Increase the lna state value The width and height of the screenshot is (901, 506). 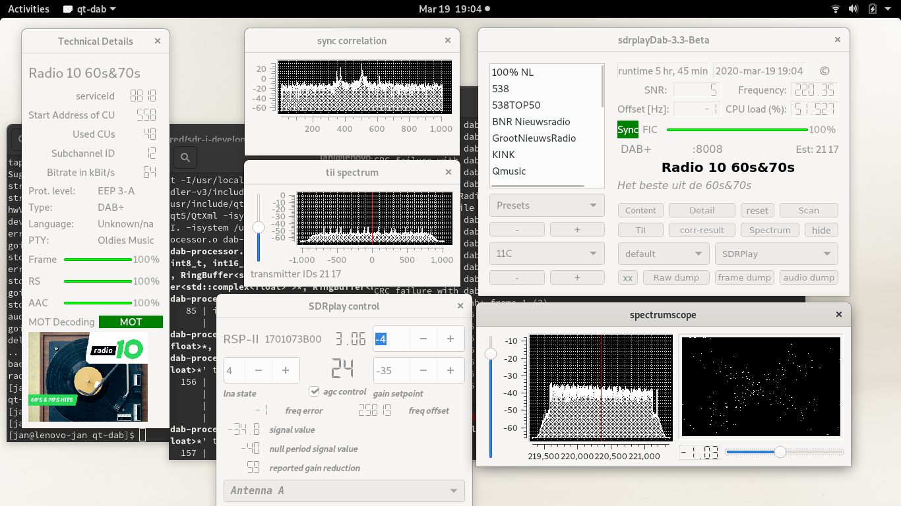click(286, 370)
